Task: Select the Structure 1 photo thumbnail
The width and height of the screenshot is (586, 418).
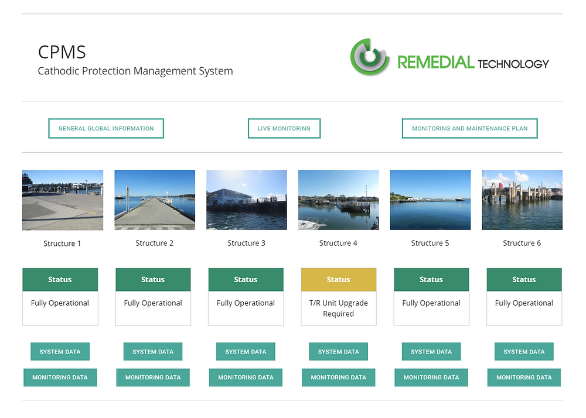Action: (62, 200)
